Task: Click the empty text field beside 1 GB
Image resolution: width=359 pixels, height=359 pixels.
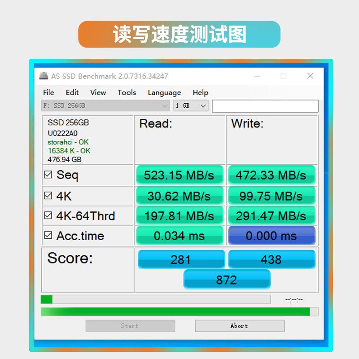Action: click(265, 106)
